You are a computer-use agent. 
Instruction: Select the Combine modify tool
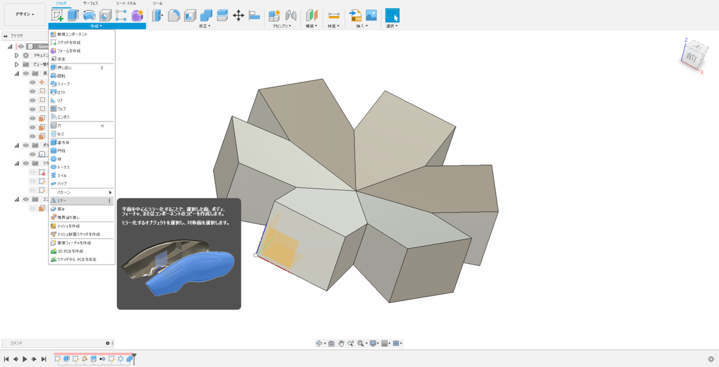[x=206, y=16]
